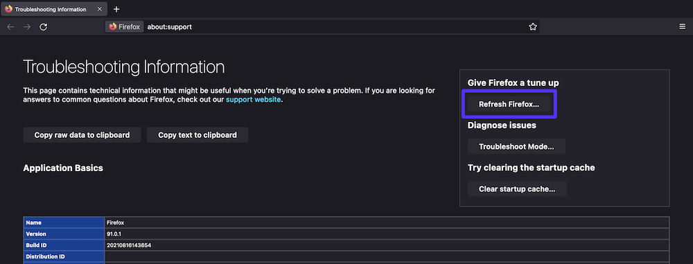Copy text to clipboard

(198, 135)
